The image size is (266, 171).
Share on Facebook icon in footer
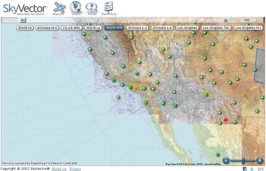click(x=245, y=168)
